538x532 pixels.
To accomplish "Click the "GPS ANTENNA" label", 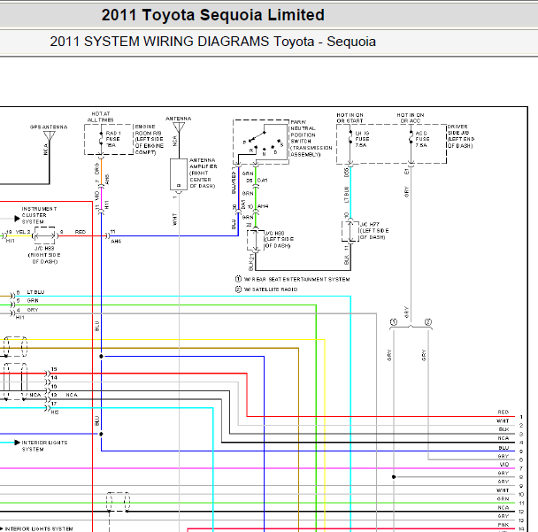I will 49,127.
